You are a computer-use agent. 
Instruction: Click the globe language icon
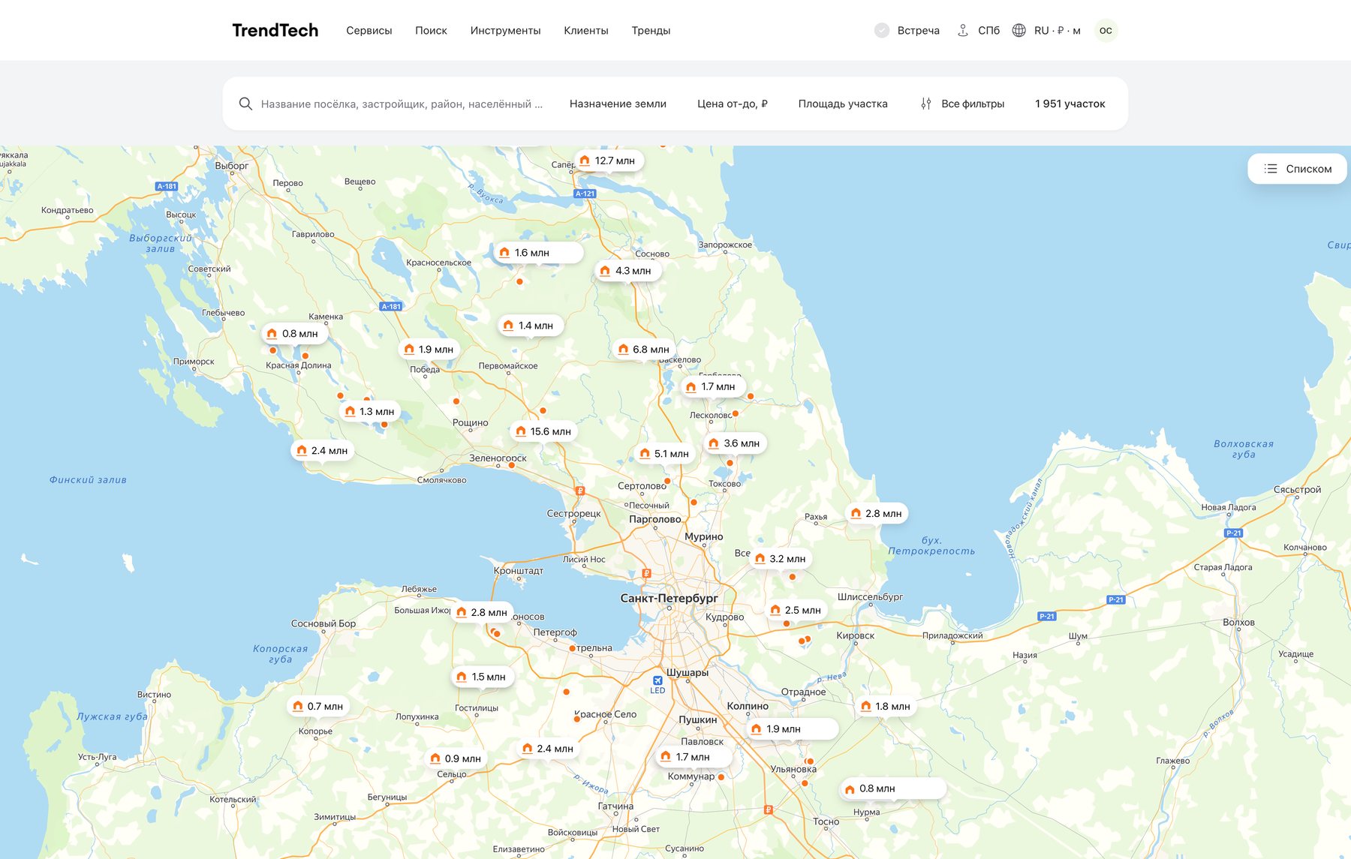pos(1019,30)
